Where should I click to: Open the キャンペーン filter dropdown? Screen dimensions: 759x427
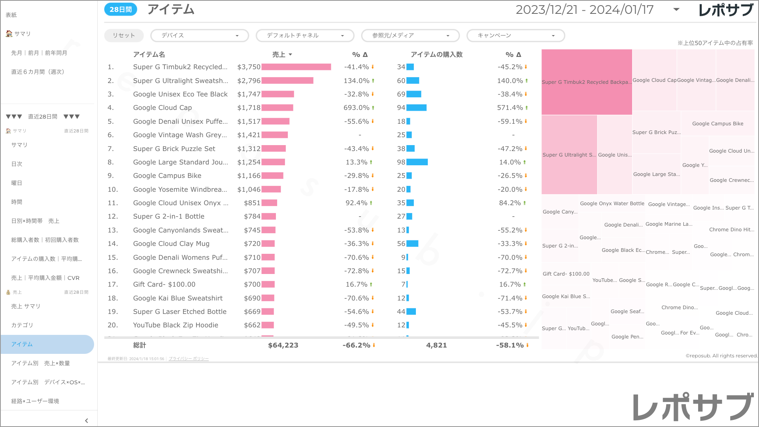tap(515, 36)
